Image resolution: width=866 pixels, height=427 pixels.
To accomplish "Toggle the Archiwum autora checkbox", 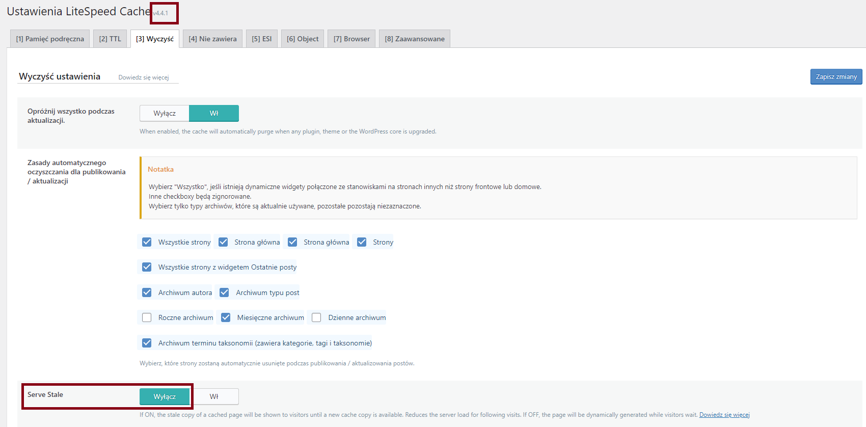I will (x=147, y=292).
